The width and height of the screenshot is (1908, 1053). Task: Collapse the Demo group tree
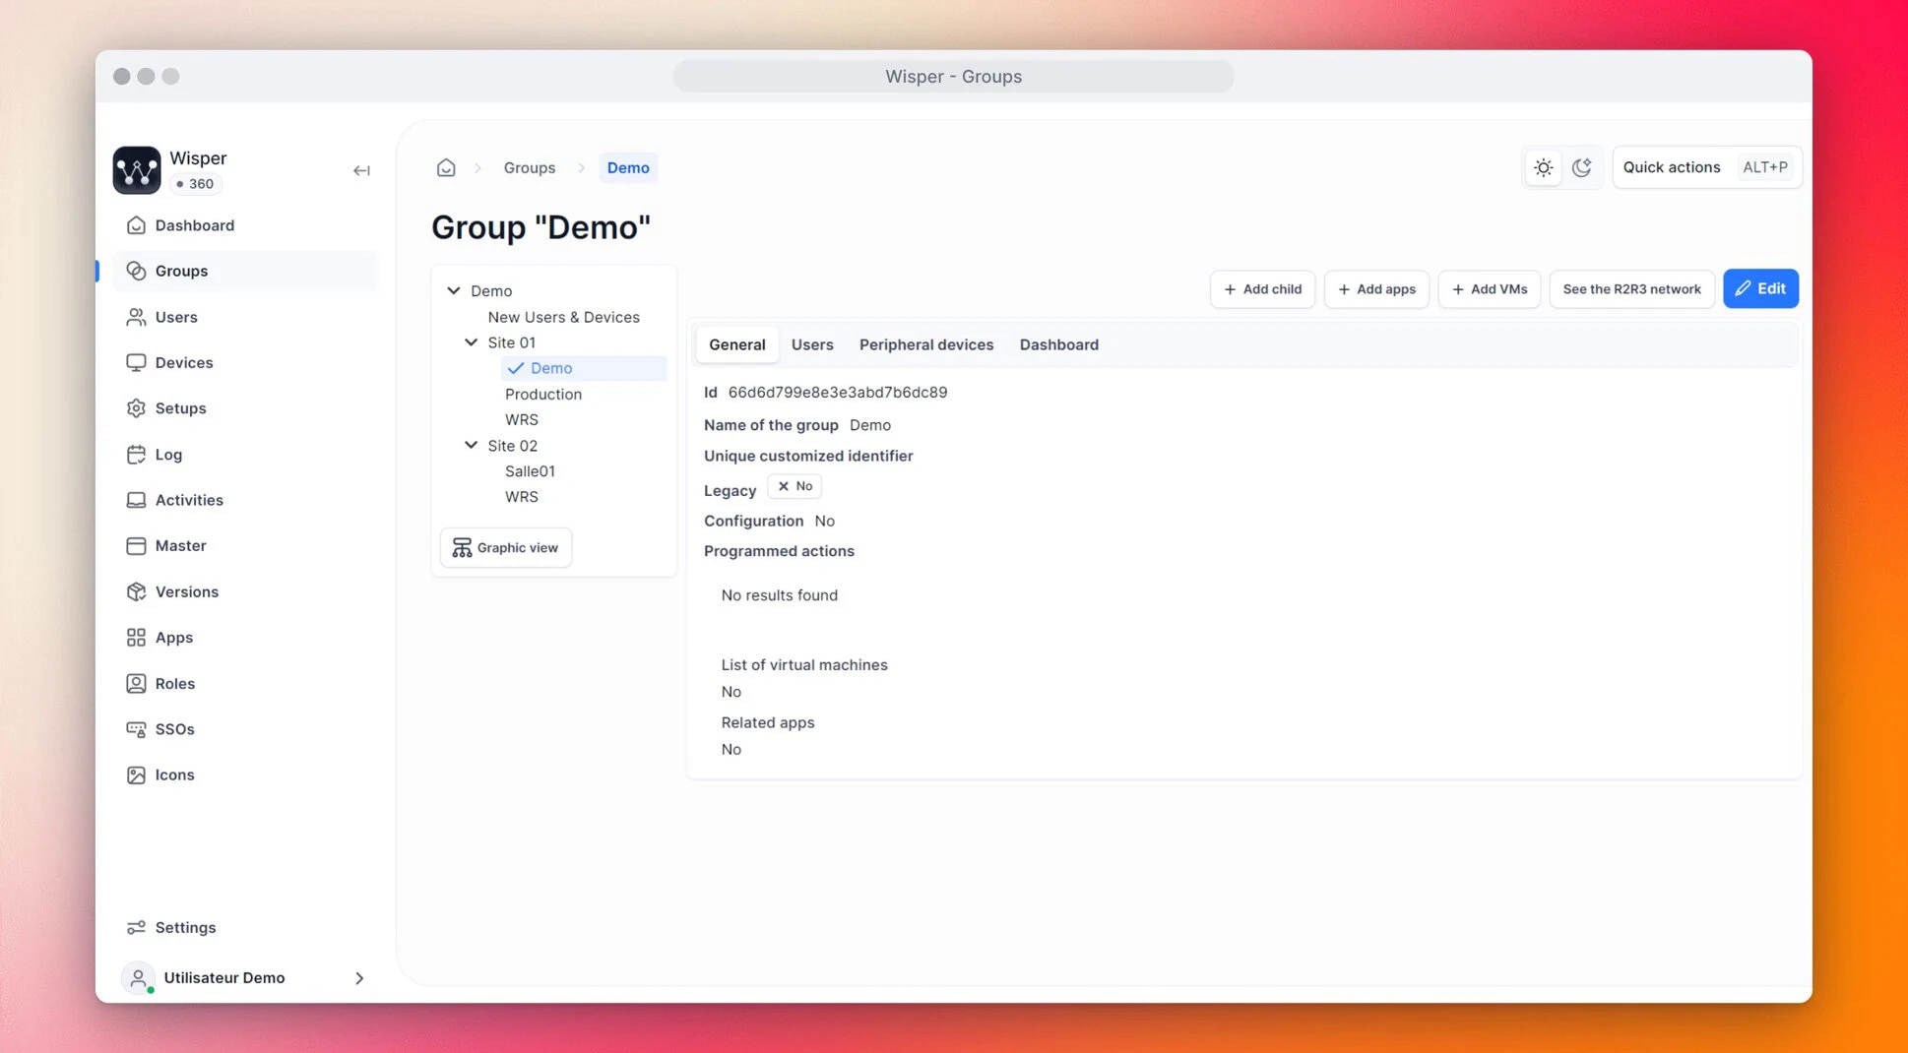coord(454,290)
